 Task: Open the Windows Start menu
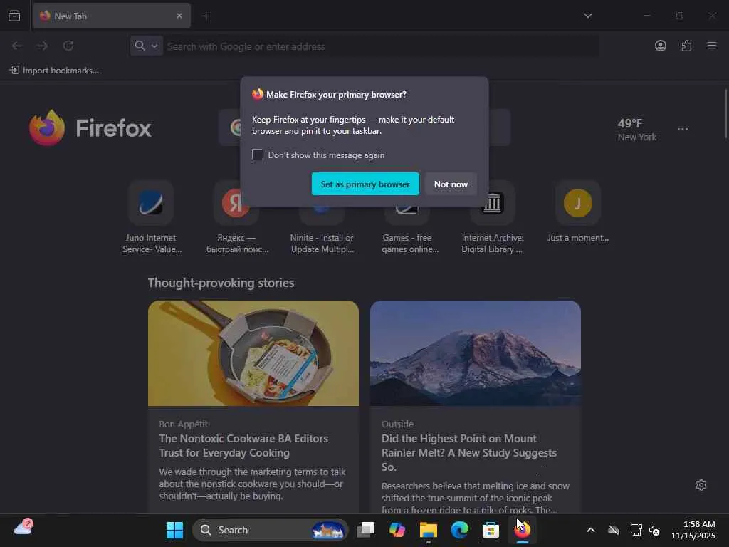pyautogui.click(x=175, y=530)
